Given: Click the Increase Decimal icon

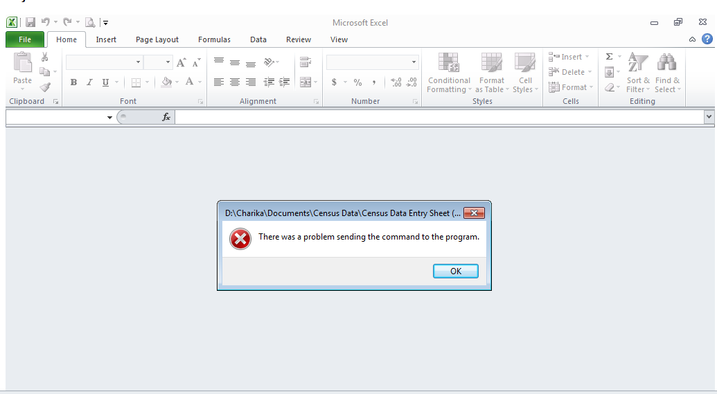Looking at the screenshot, I should [396, 82].
